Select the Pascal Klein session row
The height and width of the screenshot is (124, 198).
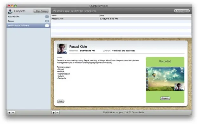(121, 18)
